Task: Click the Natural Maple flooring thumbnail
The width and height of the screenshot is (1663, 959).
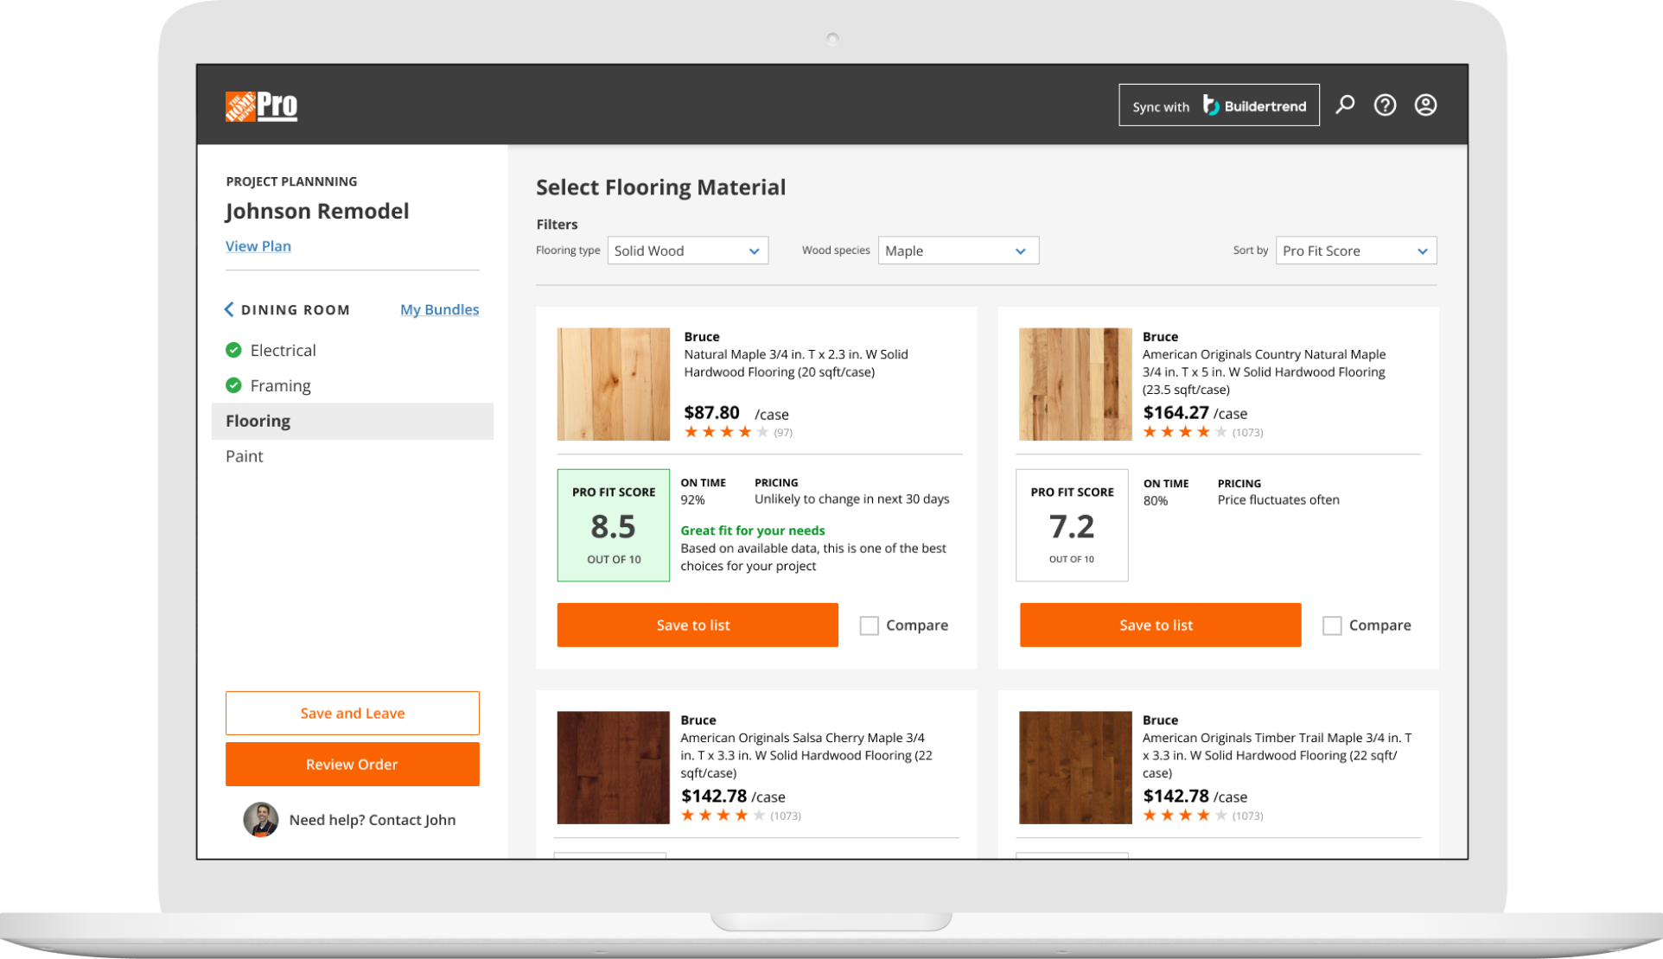Action: click(x=613, y=384)
